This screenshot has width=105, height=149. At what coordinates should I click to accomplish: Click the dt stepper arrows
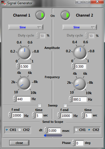[46, 130]
